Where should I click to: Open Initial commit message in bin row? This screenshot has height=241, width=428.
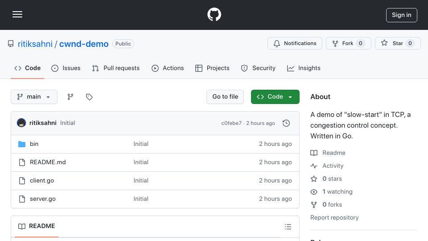[x=141, y=144]
